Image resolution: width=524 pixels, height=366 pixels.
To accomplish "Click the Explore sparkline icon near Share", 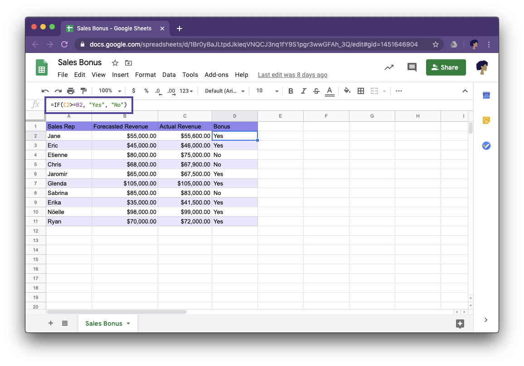I will tap(389, 67).
